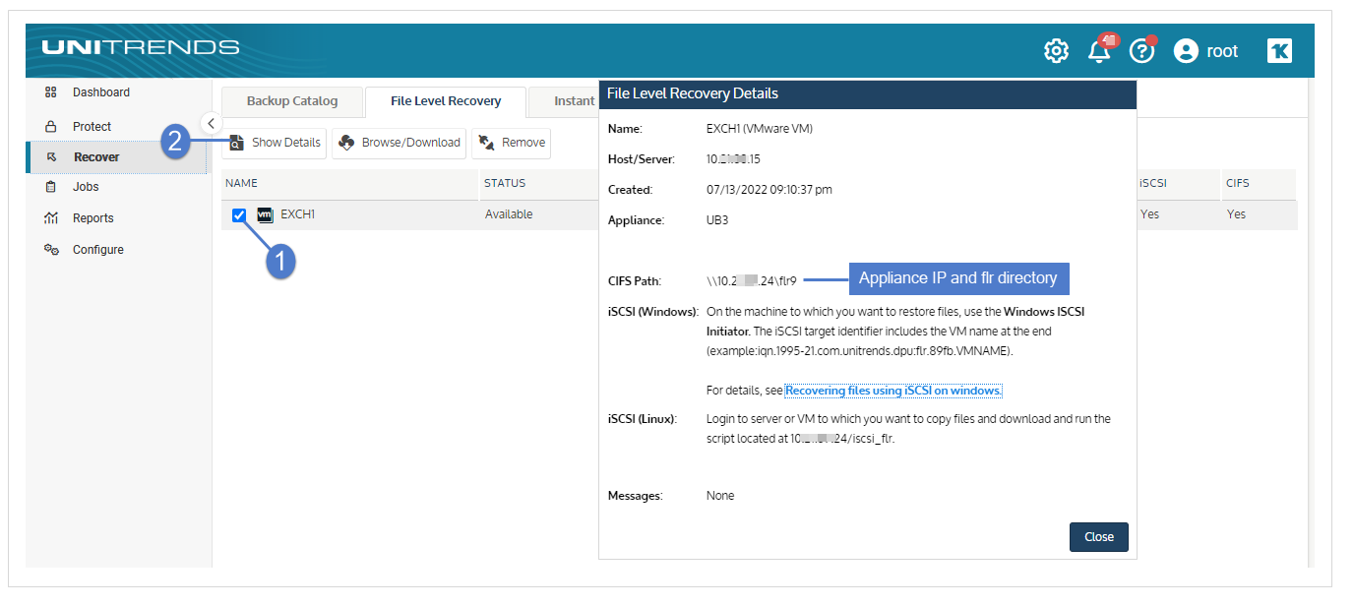Click the Browse/Download button
The image size is (1354, 606).
coord(399,143)
